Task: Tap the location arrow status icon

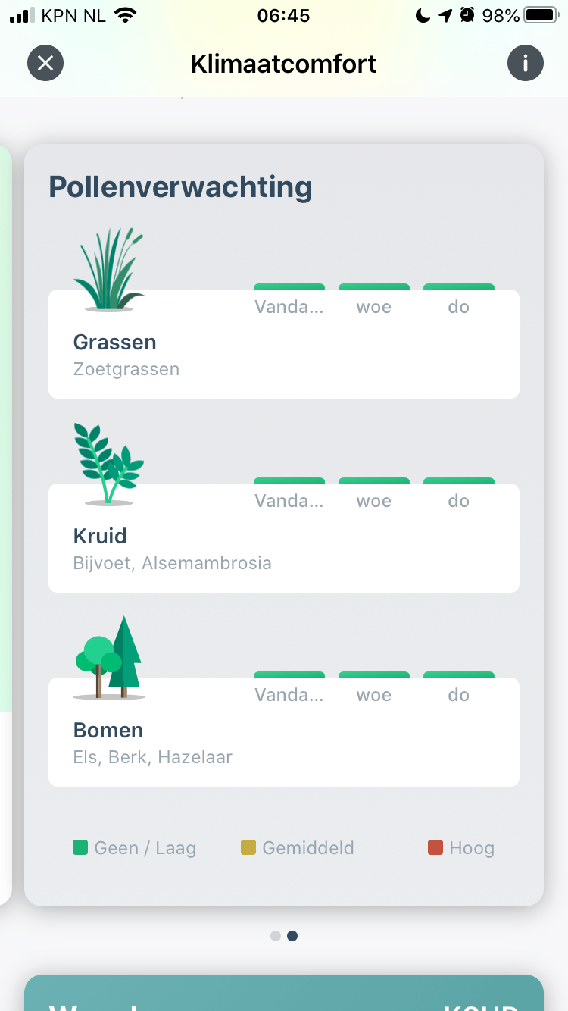Action: pyautogui.click(x=445, y=15)
